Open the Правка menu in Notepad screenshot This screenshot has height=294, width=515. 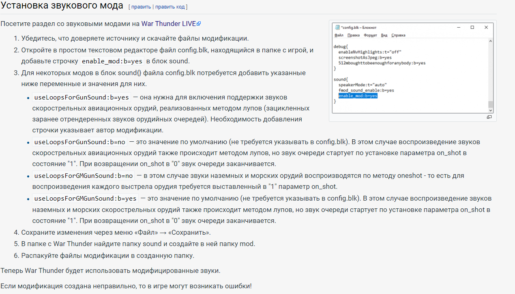point(354,35)
